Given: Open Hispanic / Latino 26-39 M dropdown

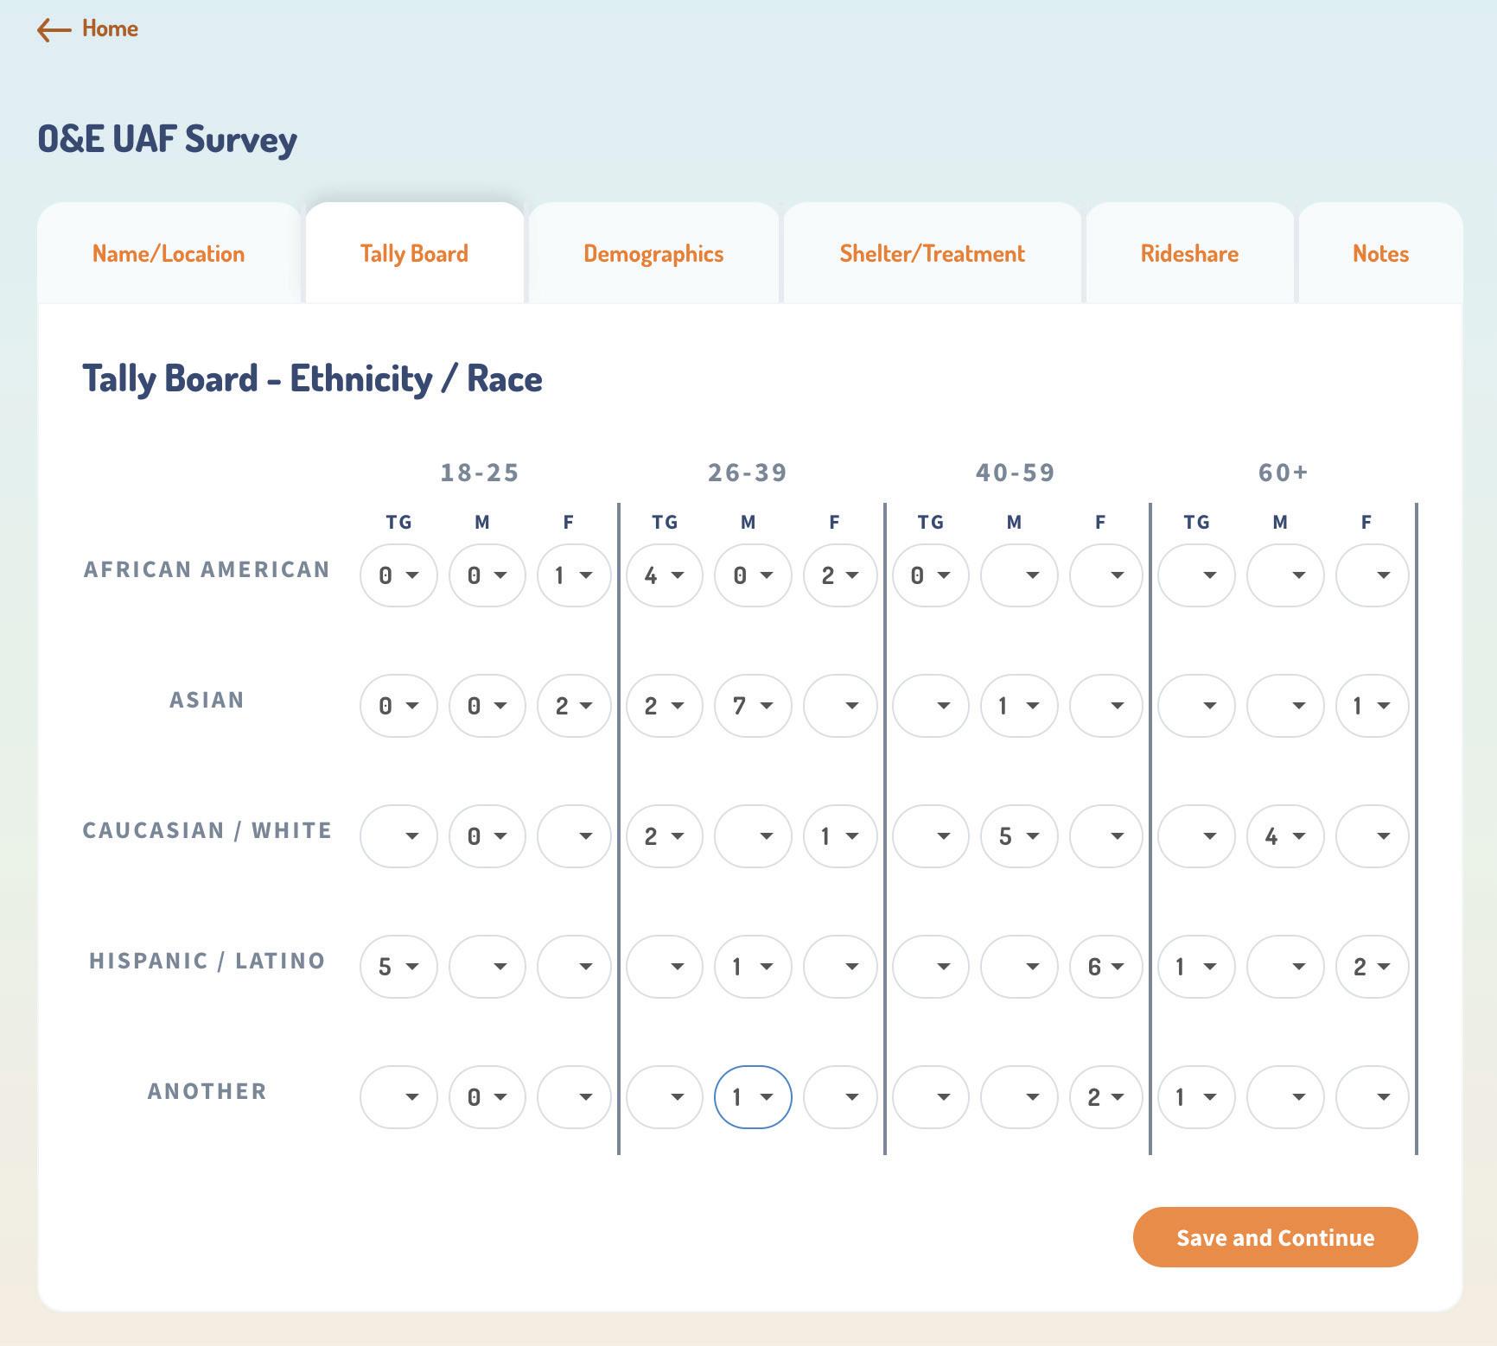Looking at the screenshot, I should click(x=753, y=967).
